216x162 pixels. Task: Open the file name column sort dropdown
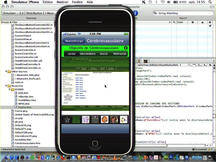(x=170, y=22)
